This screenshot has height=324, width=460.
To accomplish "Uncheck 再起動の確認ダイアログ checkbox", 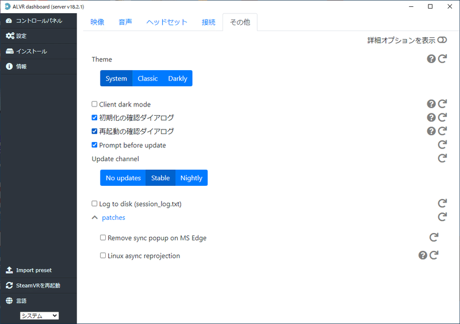I will [94, 131].
